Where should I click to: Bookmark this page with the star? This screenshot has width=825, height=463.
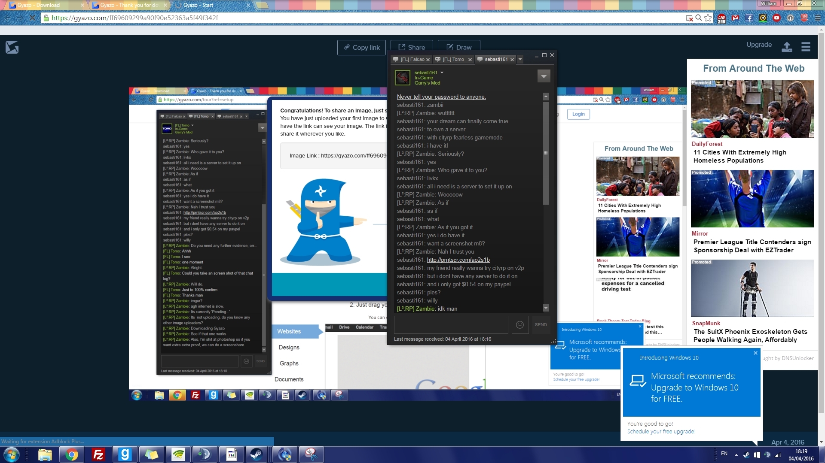[x=708, y=18]
